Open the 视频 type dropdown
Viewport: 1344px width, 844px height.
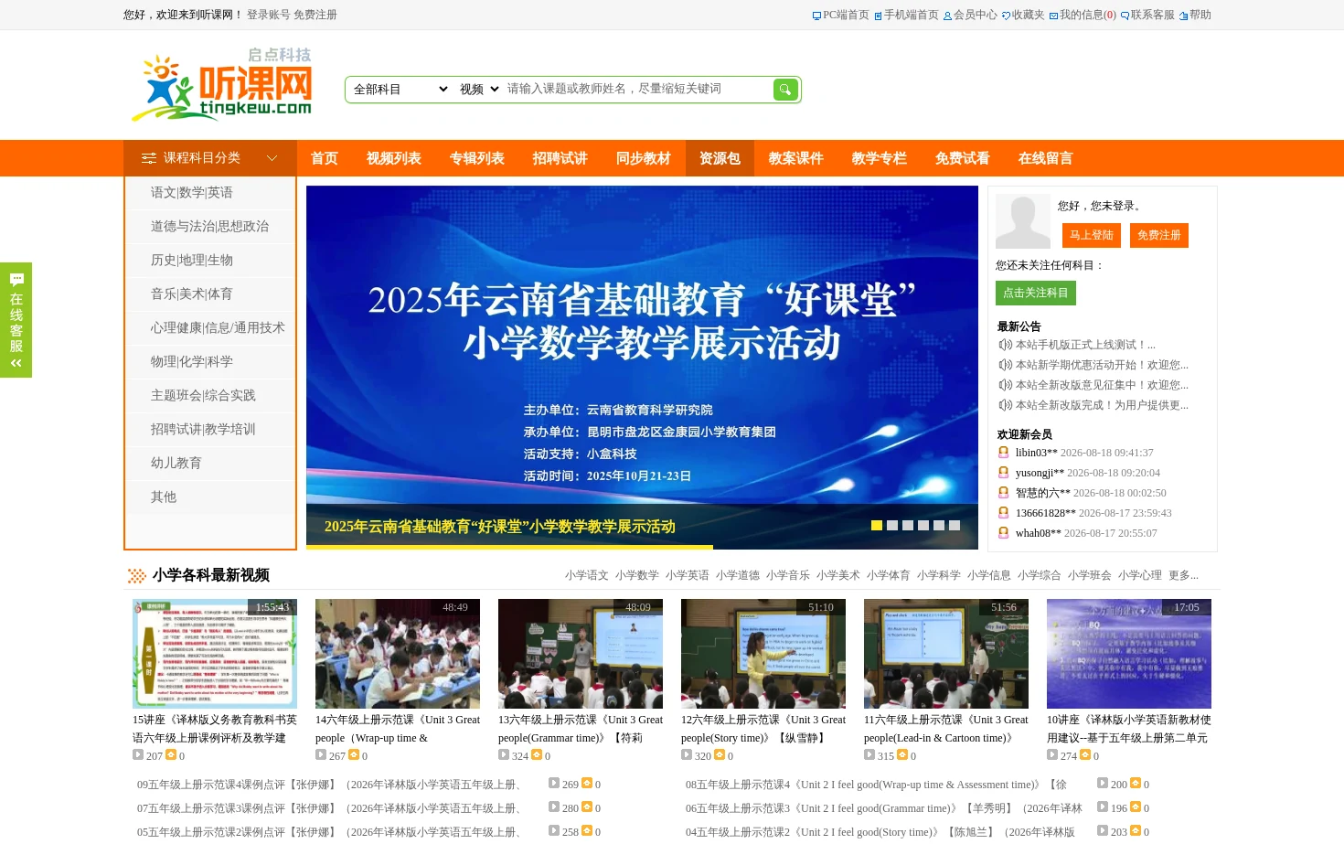(479, 89)
